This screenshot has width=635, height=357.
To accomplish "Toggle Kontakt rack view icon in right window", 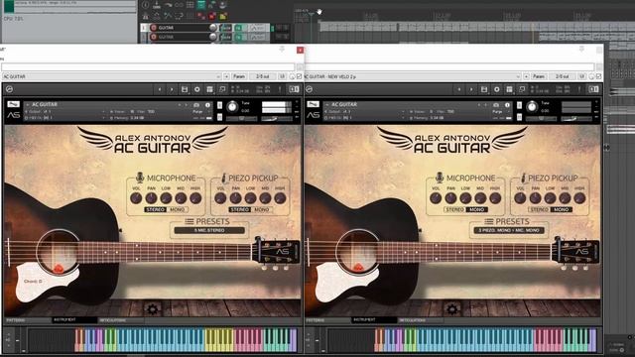I will coord(509,89).
